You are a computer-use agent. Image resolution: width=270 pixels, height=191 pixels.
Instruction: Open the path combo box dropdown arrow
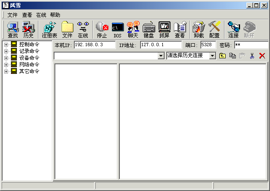161,56
